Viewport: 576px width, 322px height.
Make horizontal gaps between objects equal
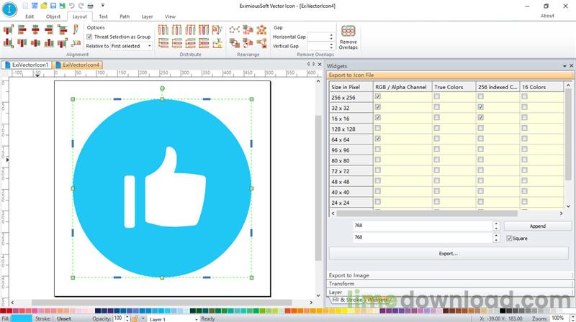(x=204, y=29)
